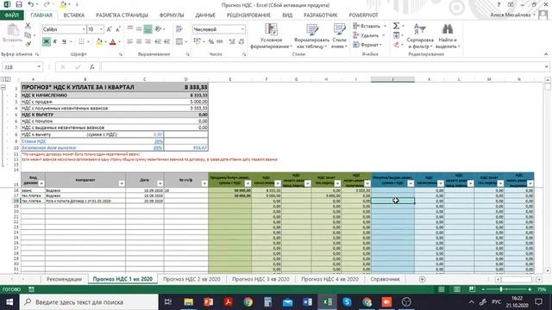Click the insert function fx icon
Viewport: 552px width, 310px height.
pos(92,67)
